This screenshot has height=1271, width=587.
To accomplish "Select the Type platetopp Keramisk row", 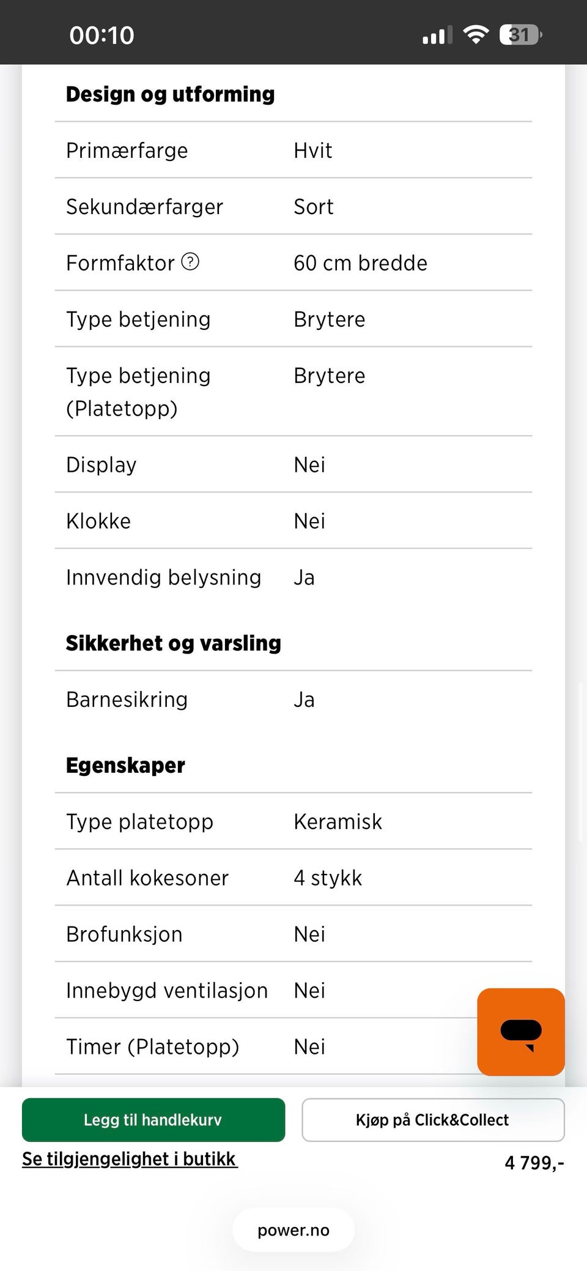I will [x=293, y=821].
